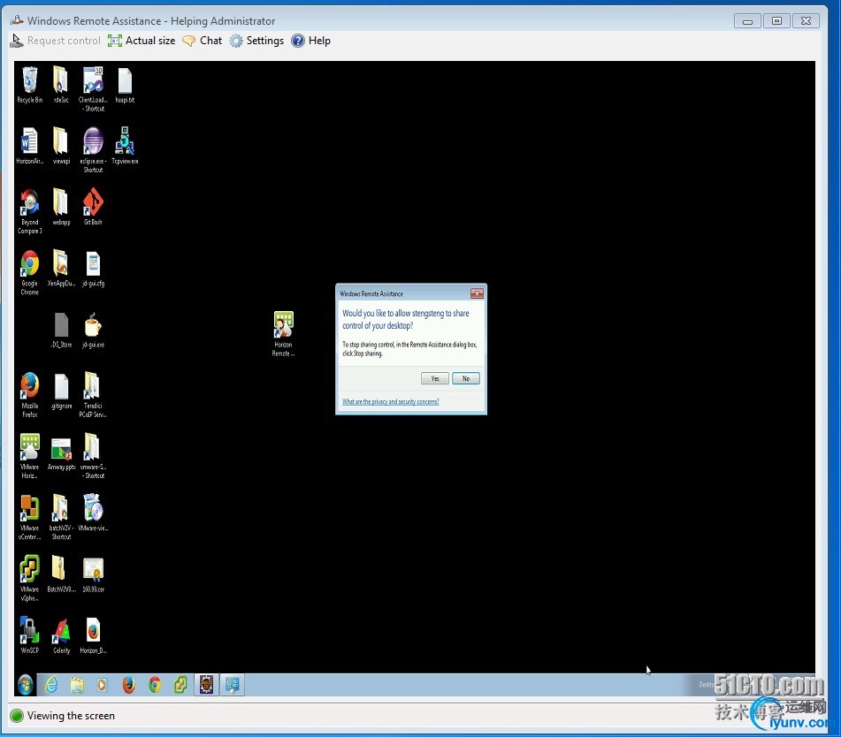Minimize the Remote Assistance window
The height and width of the screenshot is (737, 841).
point(747,21)
